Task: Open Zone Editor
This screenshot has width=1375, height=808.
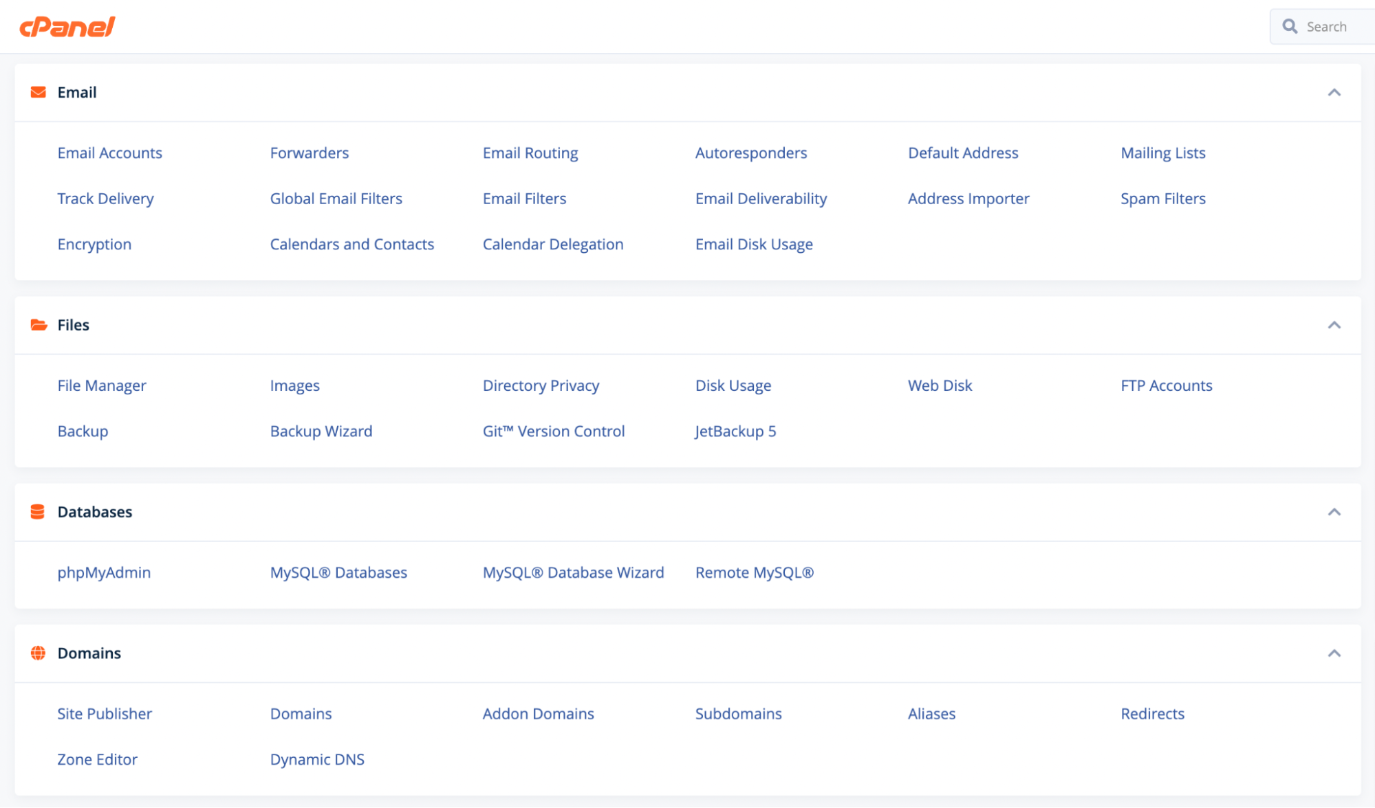Action: point(97,759)
